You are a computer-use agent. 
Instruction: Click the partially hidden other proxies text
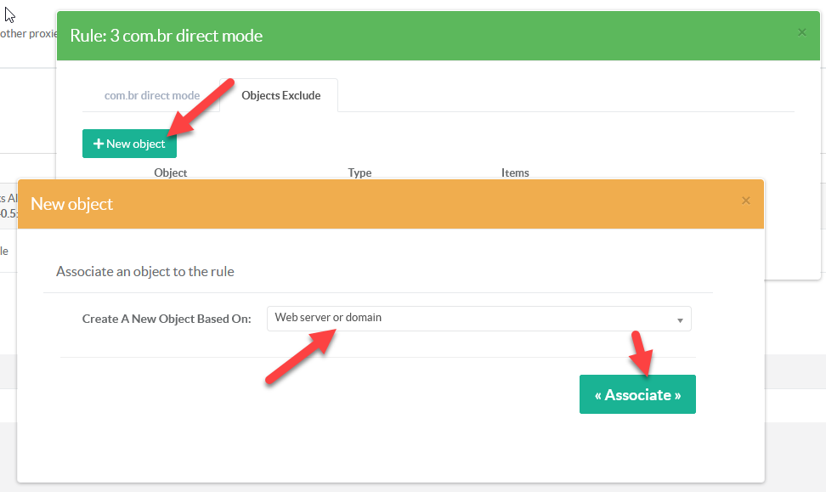point(27,34)
